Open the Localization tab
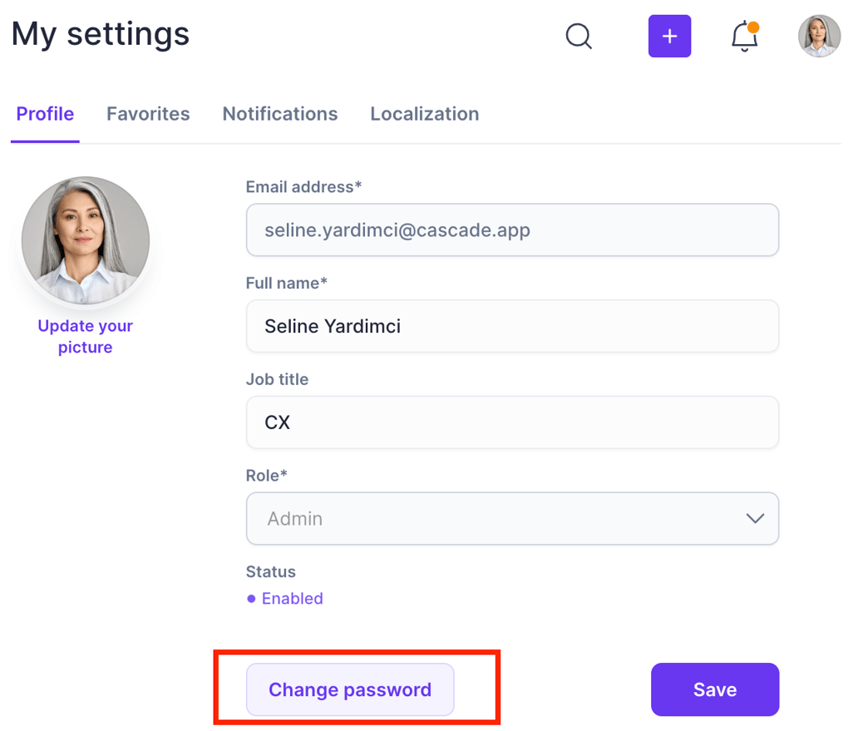The image size is (853, 731). [424, 114]
